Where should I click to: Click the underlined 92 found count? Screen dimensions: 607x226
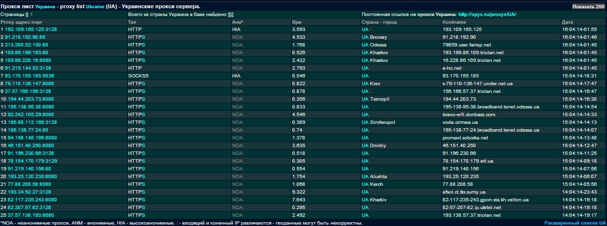[x=231, y=15]
